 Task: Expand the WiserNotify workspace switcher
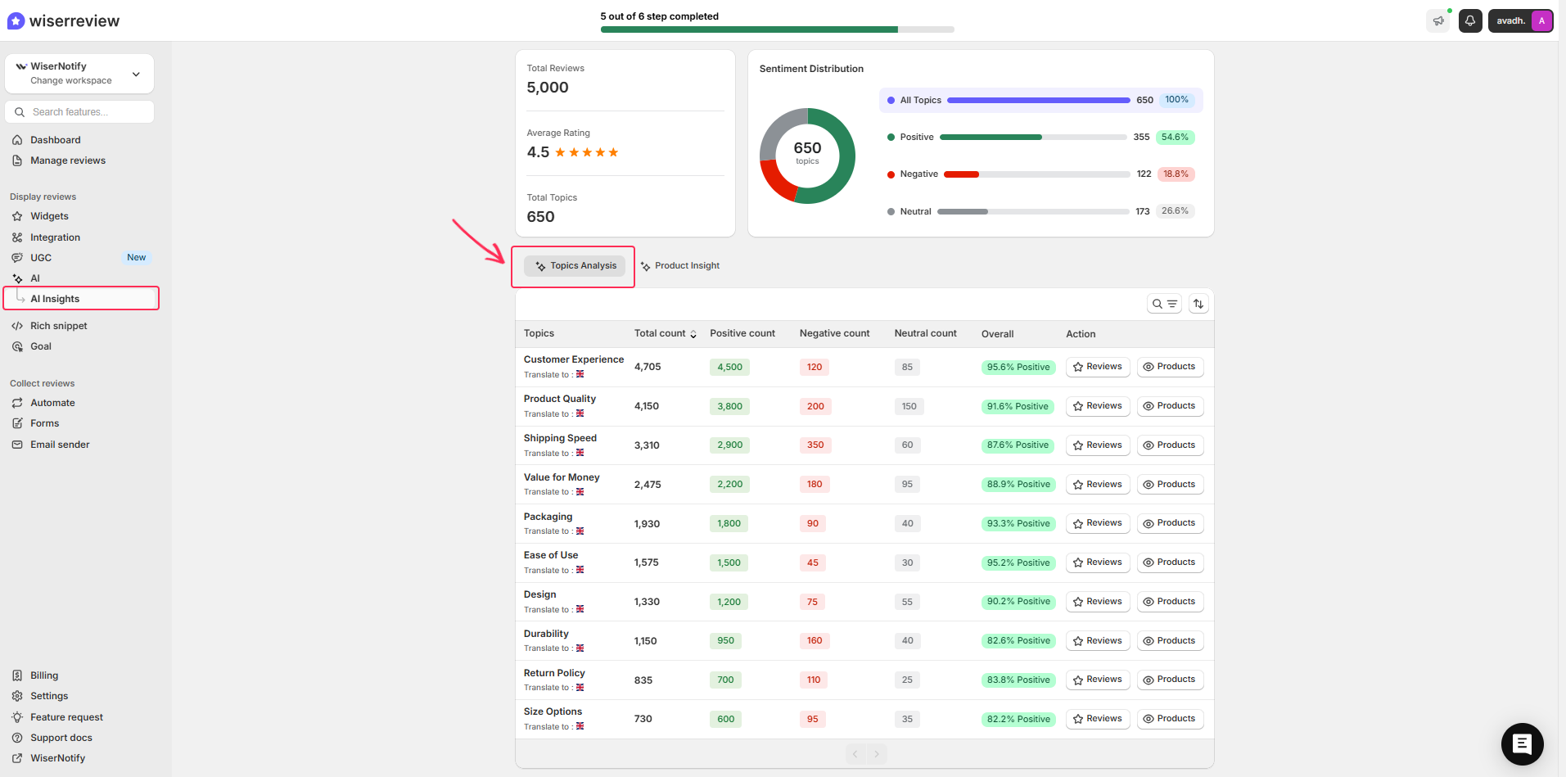coord(79,74)
